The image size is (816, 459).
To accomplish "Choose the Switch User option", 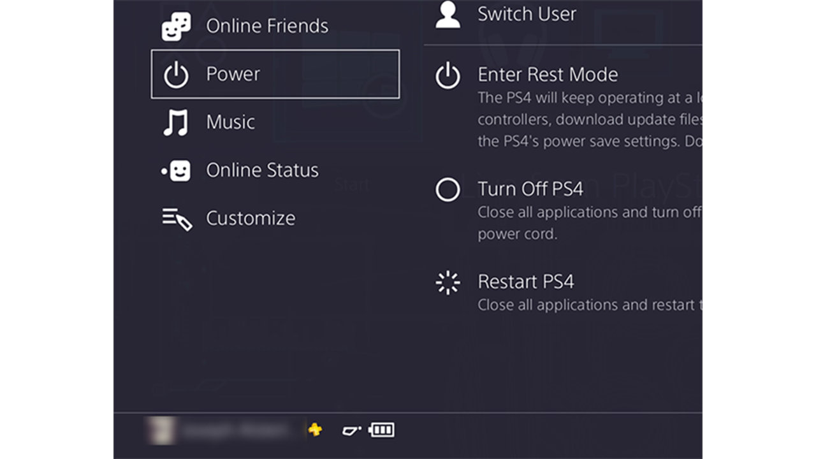I will point(527,14).
